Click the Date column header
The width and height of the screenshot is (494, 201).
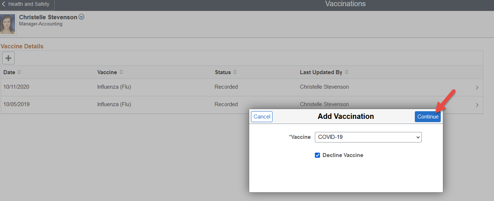tap(9, 72)
